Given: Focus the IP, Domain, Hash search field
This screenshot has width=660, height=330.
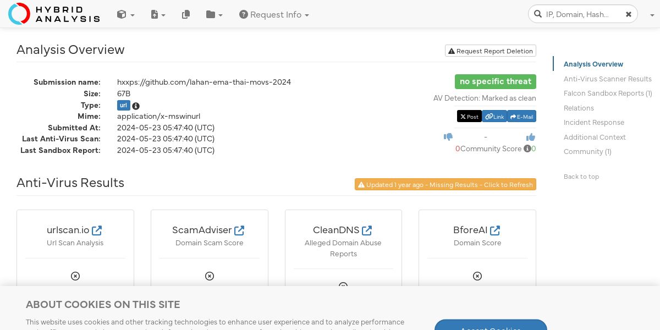Looking at the screenshot, I should pyautogui.click(x=583, y=14).
